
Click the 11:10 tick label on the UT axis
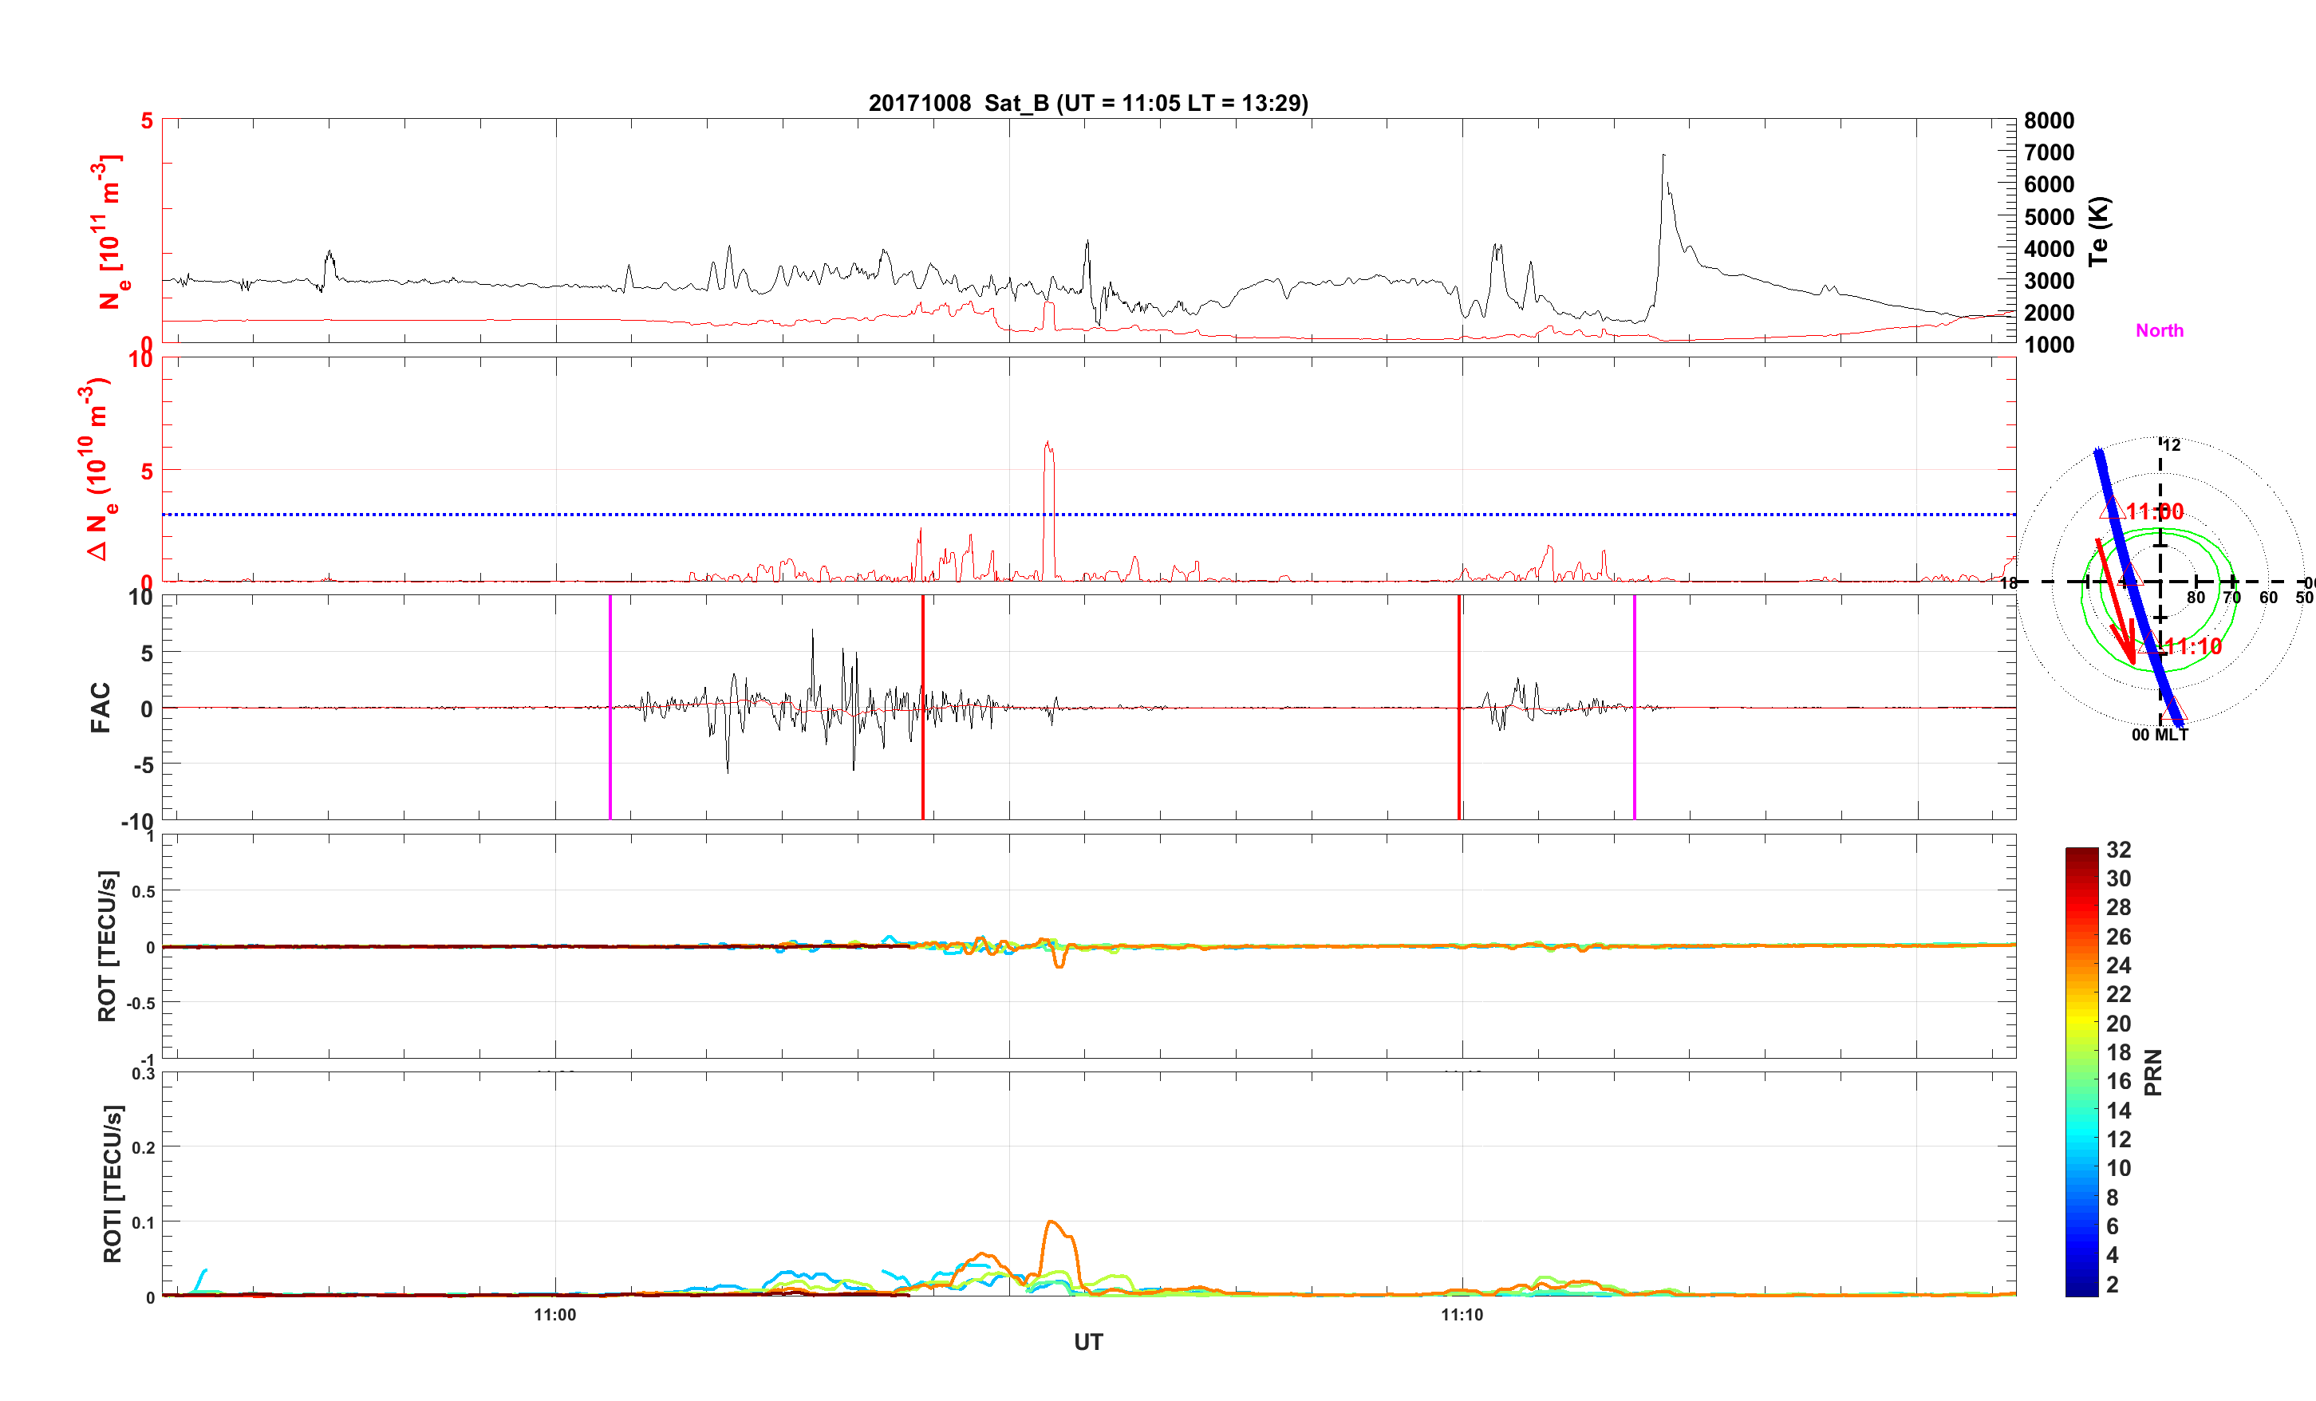pyautogui.click(x=1462, y=1315)
